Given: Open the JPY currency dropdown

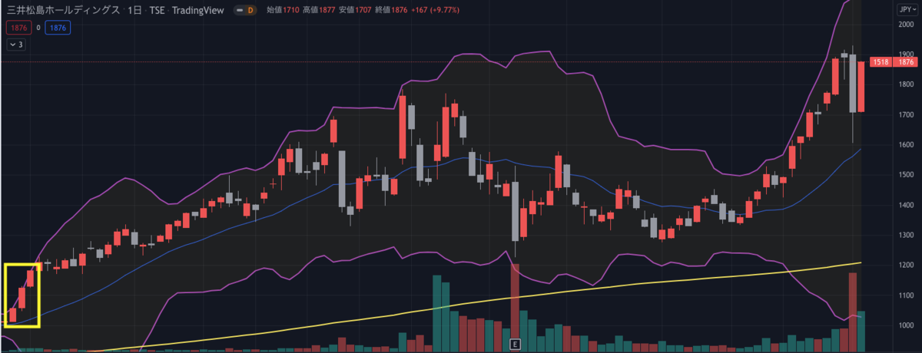Looking at the screenshot, I should [906, 9].
